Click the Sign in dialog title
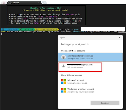This screenshot has width=126, height=110. tap(62, 38)
